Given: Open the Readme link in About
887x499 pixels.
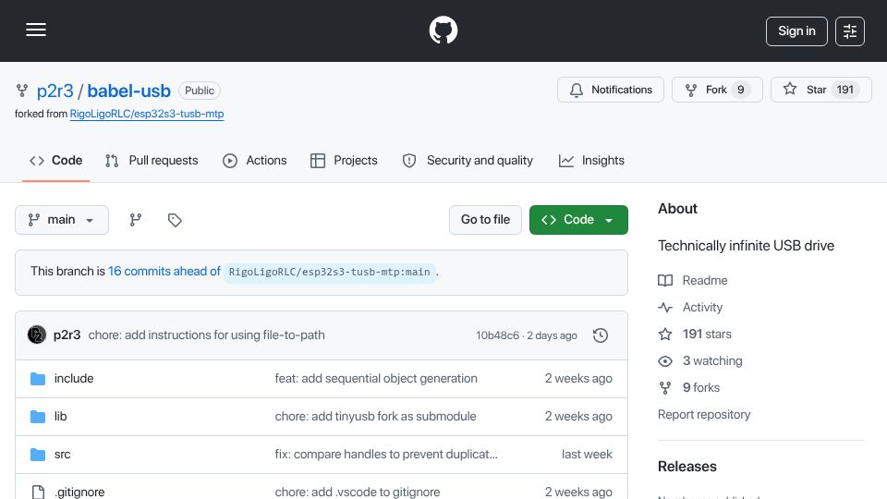Looking at the screenshot, I should tap(693, 281).
